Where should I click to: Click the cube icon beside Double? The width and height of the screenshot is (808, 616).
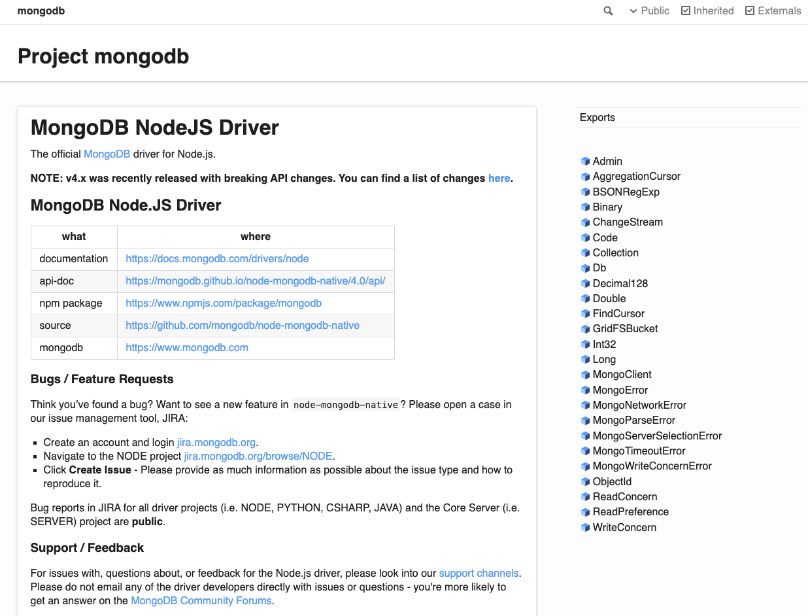pos(586,299)
